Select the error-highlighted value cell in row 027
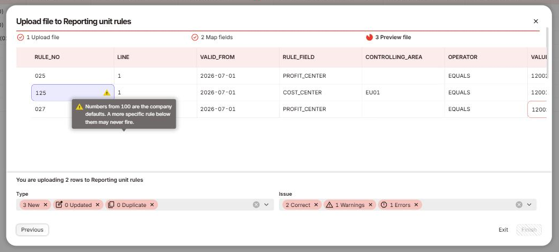This screenshot has height=252, width=559. click(x=537, y=109)
